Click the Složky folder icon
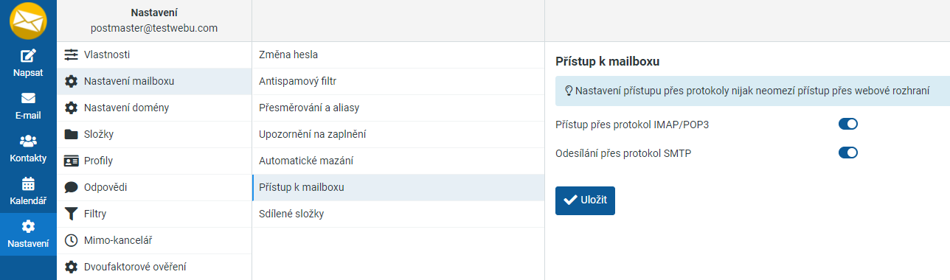 [71, 134]
